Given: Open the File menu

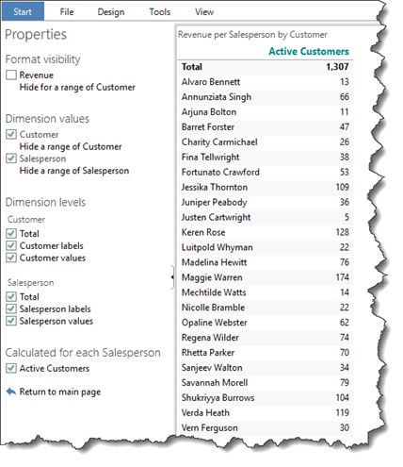Looking at the screenshot, I should (67, 12).
